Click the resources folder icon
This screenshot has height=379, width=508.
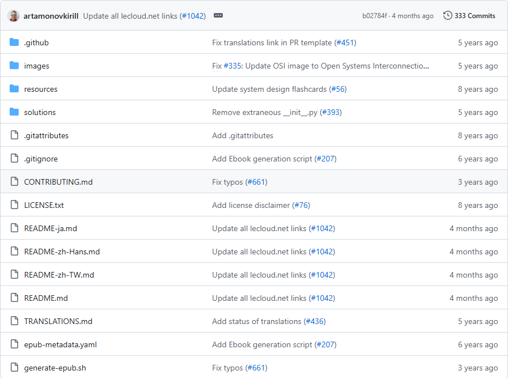(x=14, y=89)
